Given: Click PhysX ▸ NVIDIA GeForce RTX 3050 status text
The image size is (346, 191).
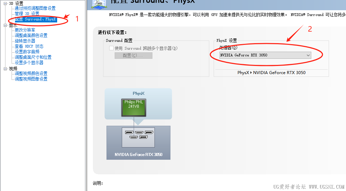Looking at the screenshot, I should pos(271,73).
